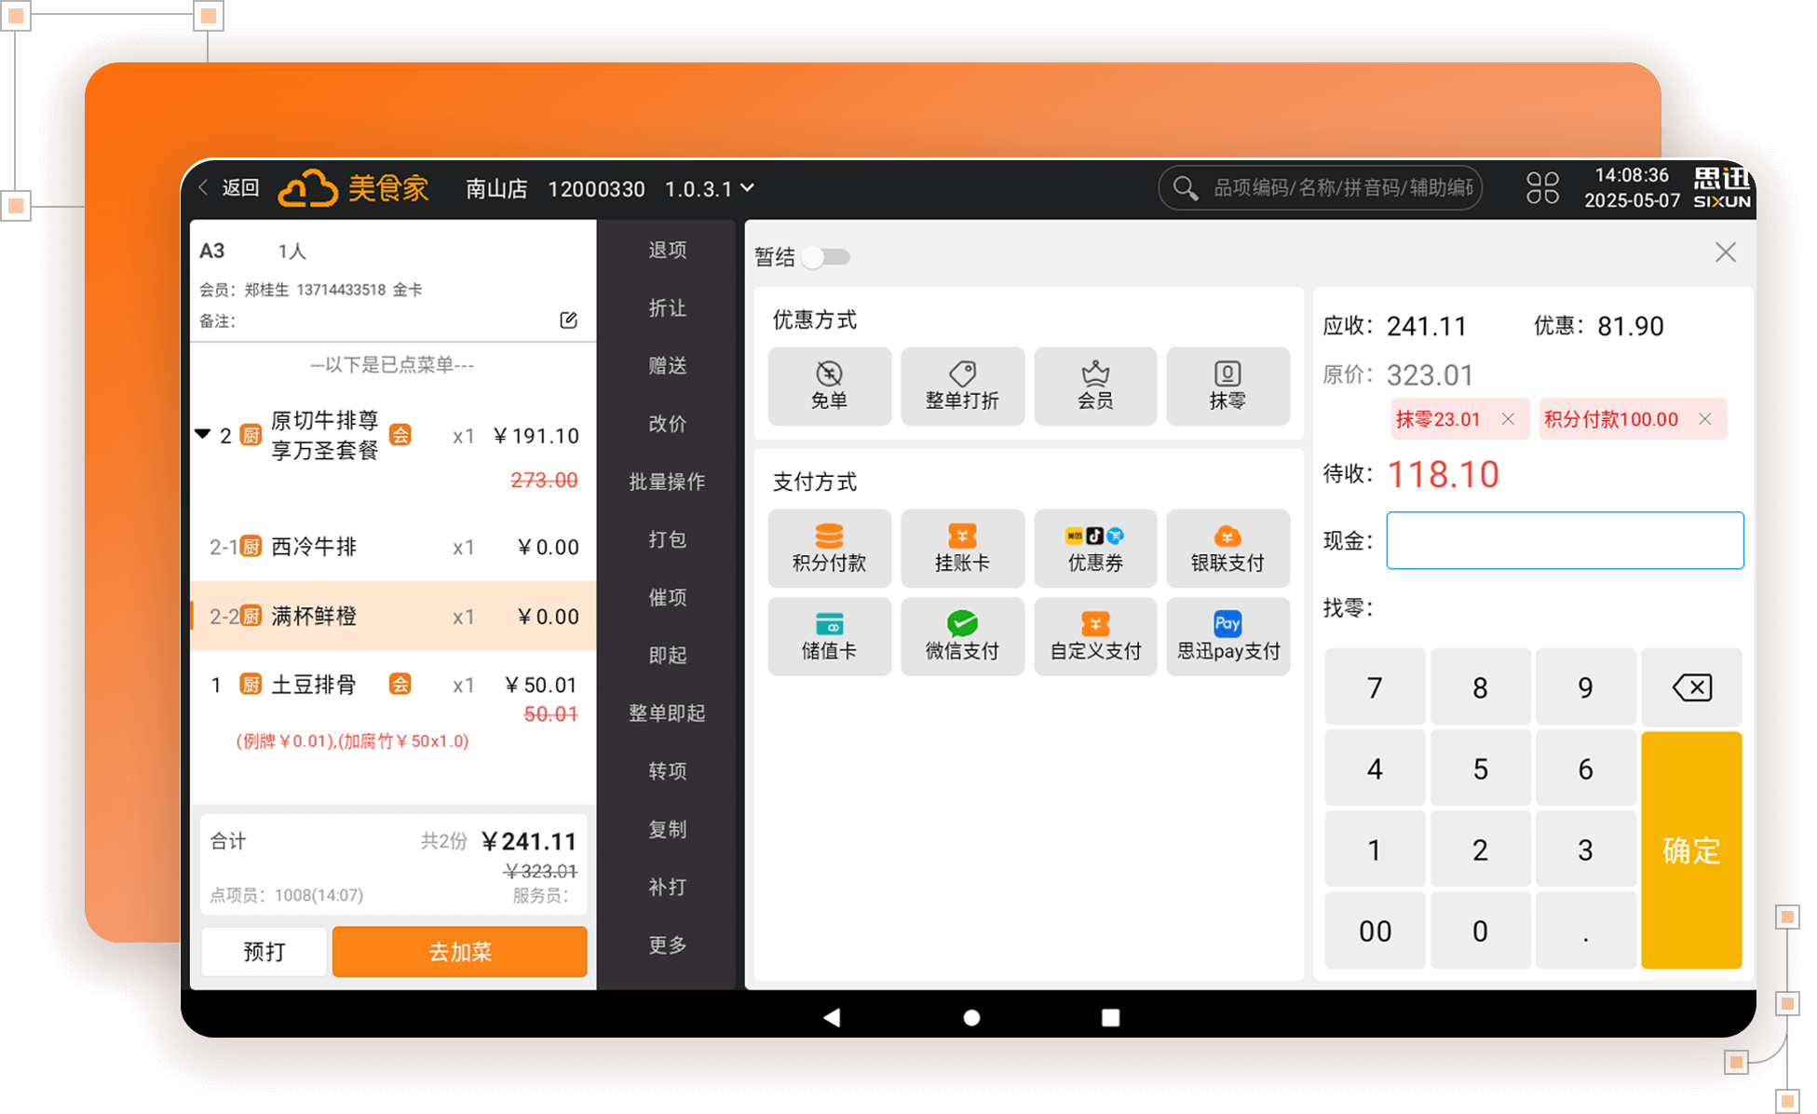Open 更多 more options
The image size is (1817, 1114).
click(x=667, y=944)
